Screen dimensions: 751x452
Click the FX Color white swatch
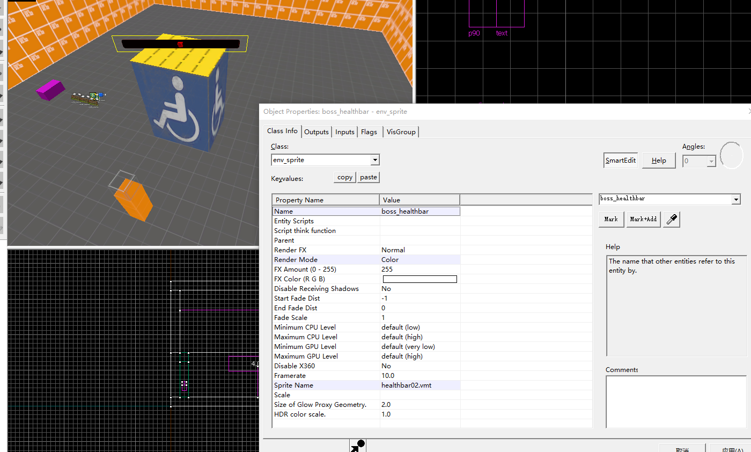(x=419, y=279)
